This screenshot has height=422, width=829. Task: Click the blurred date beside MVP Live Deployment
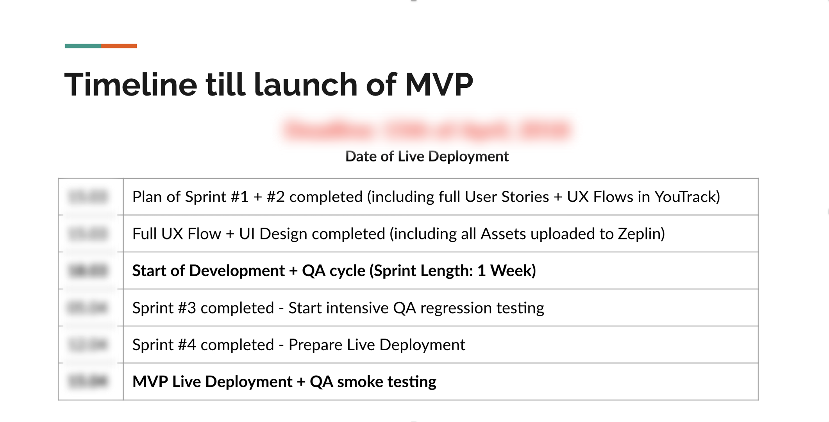88,381
